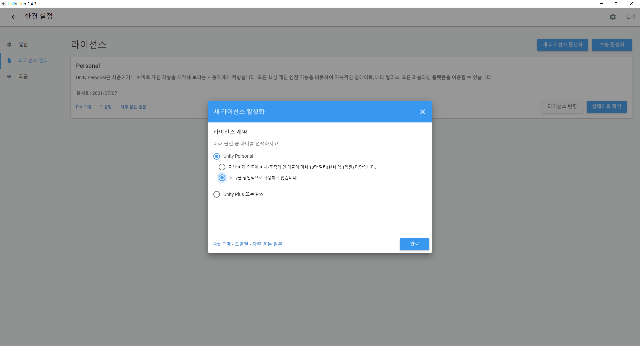Select the Unity Plus 또는 Pro radio option
This screenshot has width=640, height=346.
point(217,194)
